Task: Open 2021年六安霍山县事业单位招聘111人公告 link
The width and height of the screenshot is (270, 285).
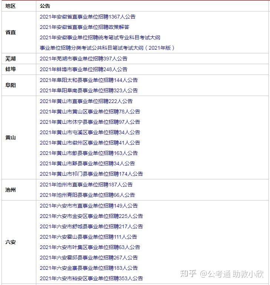Action: (88, 237)
